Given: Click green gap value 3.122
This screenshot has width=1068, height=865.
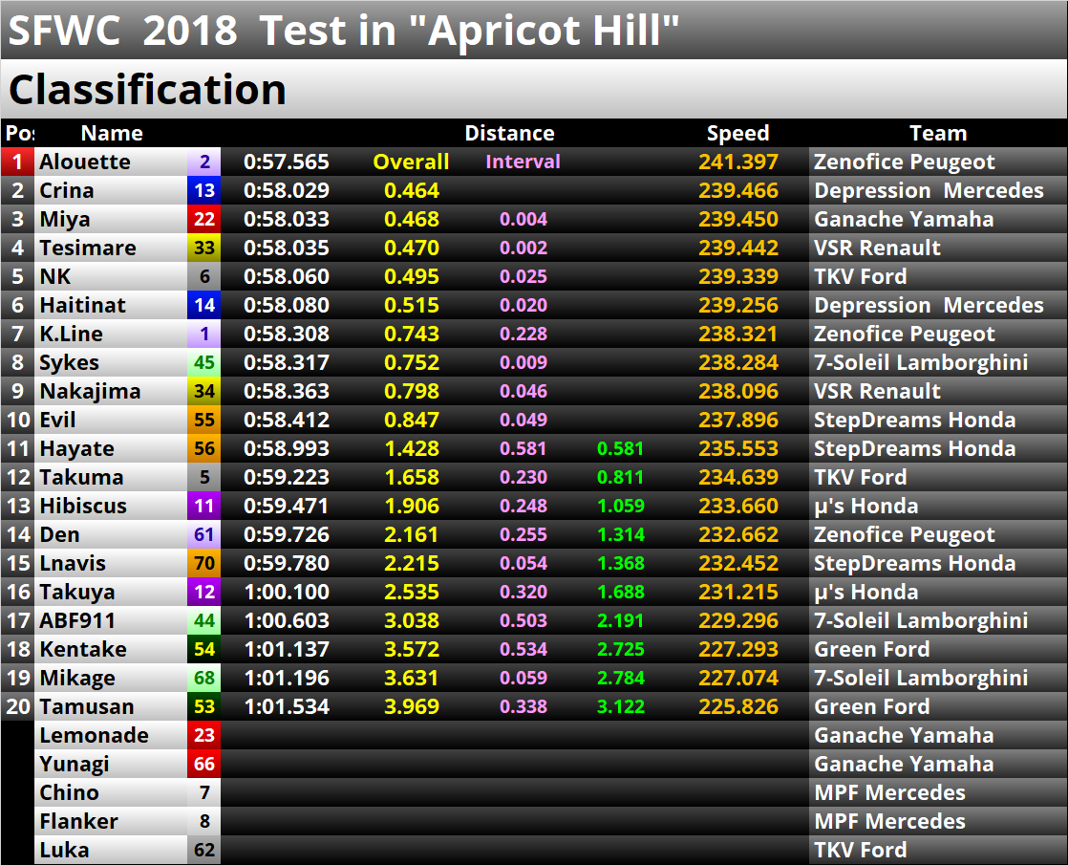Looking at the screenshot, I should click(621, 706).
